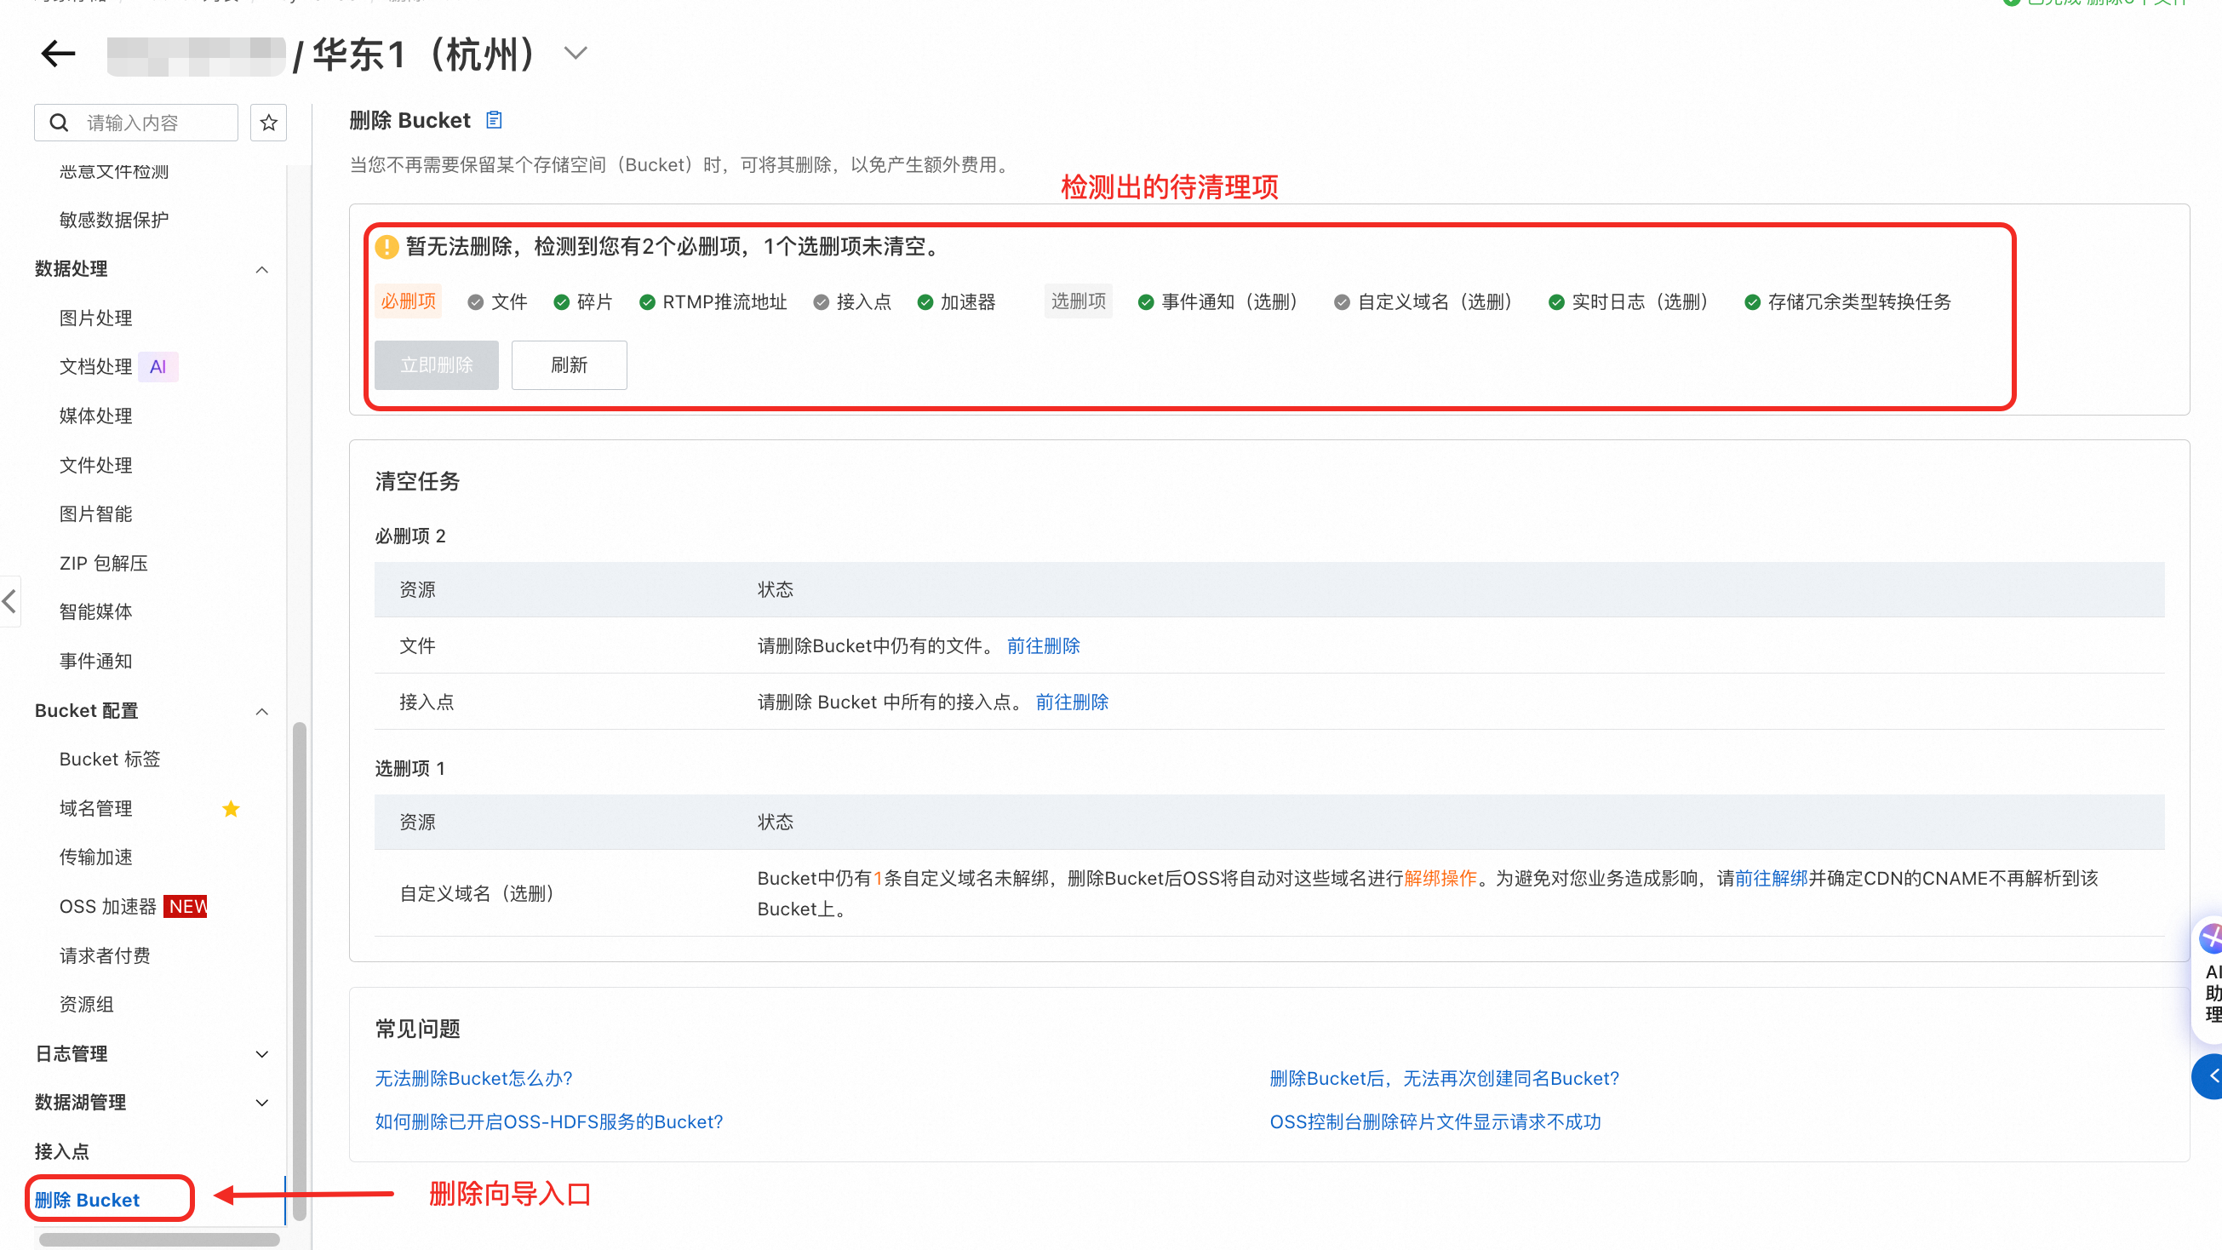Select 文件处理 in sidebar
Screen dimensions: 2222x1250
click(95, 465)
